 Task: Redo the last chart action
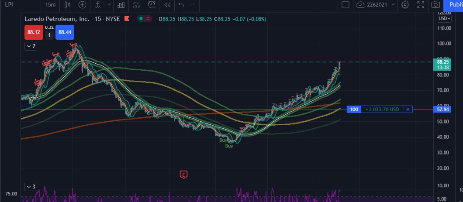click(x=192, y=5)
